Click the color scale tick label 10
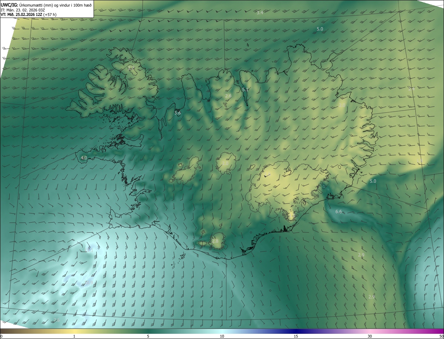444x339 pixels. (222, 336)
